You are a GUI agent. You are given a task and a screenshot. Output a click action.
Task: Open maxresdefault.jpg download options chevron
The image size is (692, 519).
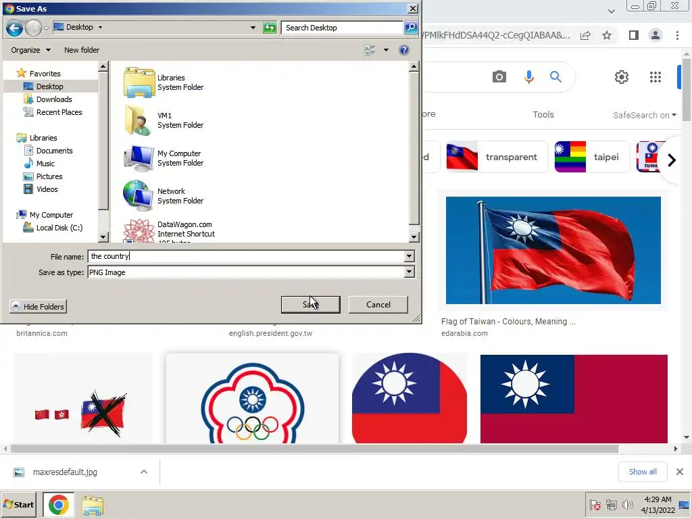(x=144, y=472)
